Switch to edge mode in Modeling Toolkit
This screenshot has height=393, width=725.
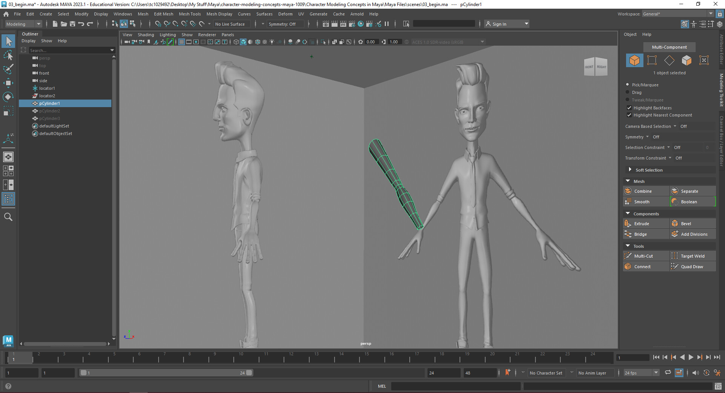point(669,60)
